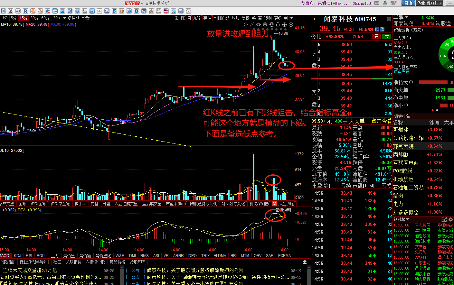Switch to 换手率 volume sub-tab
454x285 pixels.
(80, 204)
